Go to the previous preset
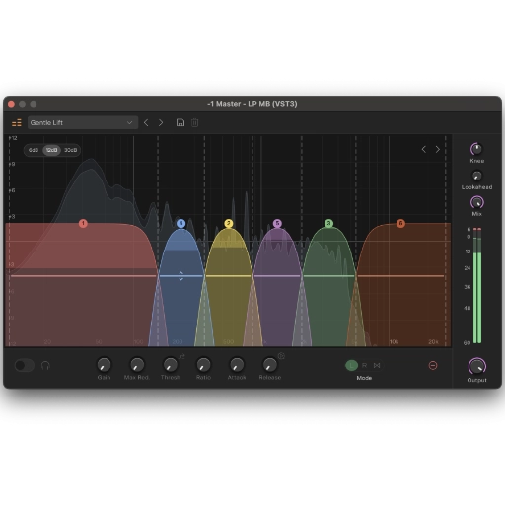 [146, 123]
